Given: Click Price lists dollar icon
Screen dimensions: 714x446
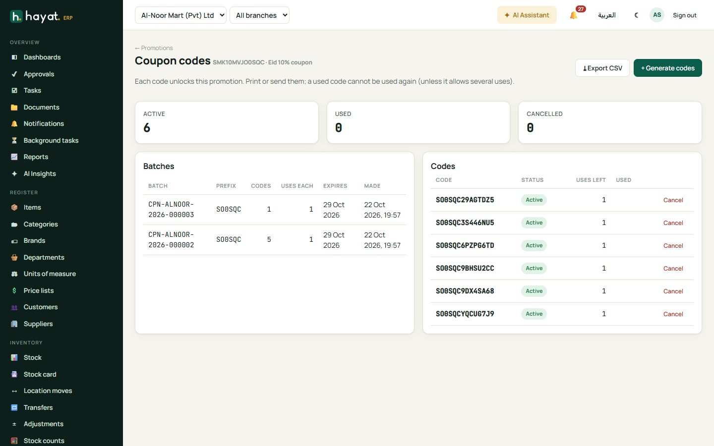Looking at the screenshot, I should 14,291.
